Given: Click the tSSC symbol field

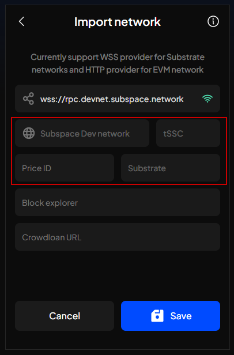Looking at the screenshot, I should (x=188, y=133).
